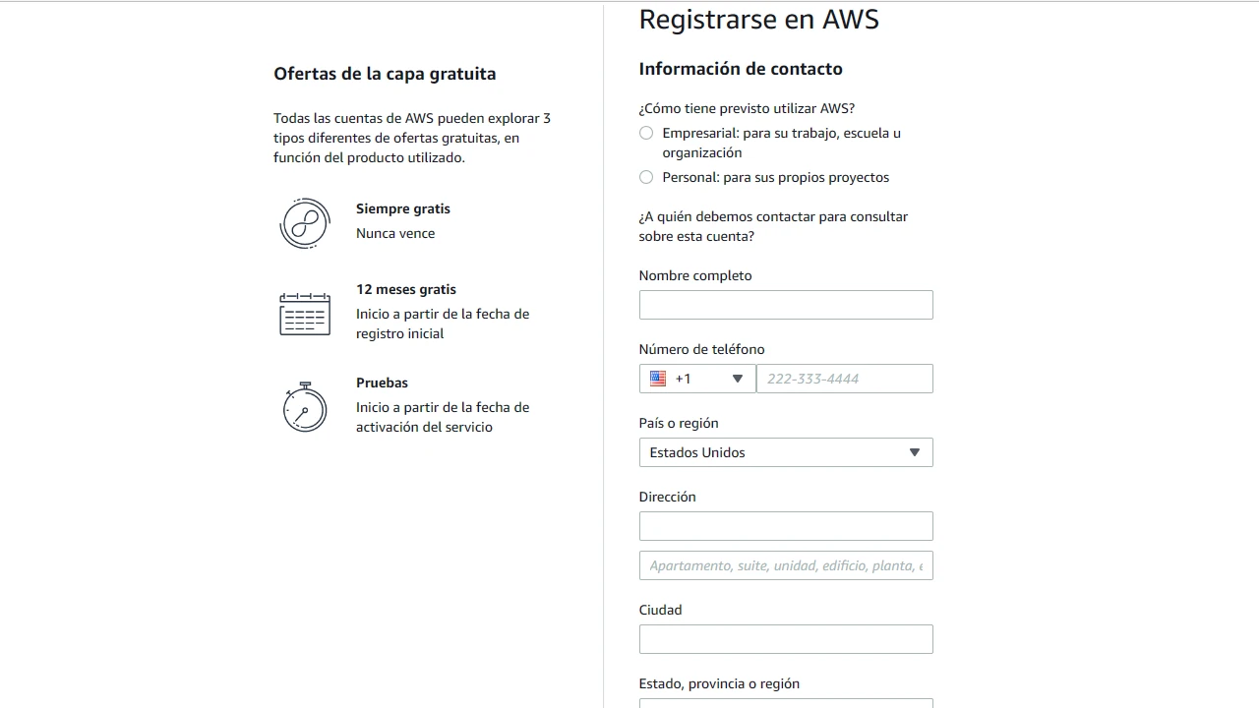This screenshot has width=1259, height=708.
Task: Select the Personal radio option
Action: click(x=646, y=177)
